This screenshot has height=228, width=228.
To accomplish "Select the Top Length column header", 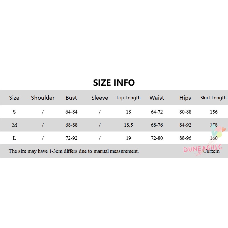I will [x=128, y=98].
